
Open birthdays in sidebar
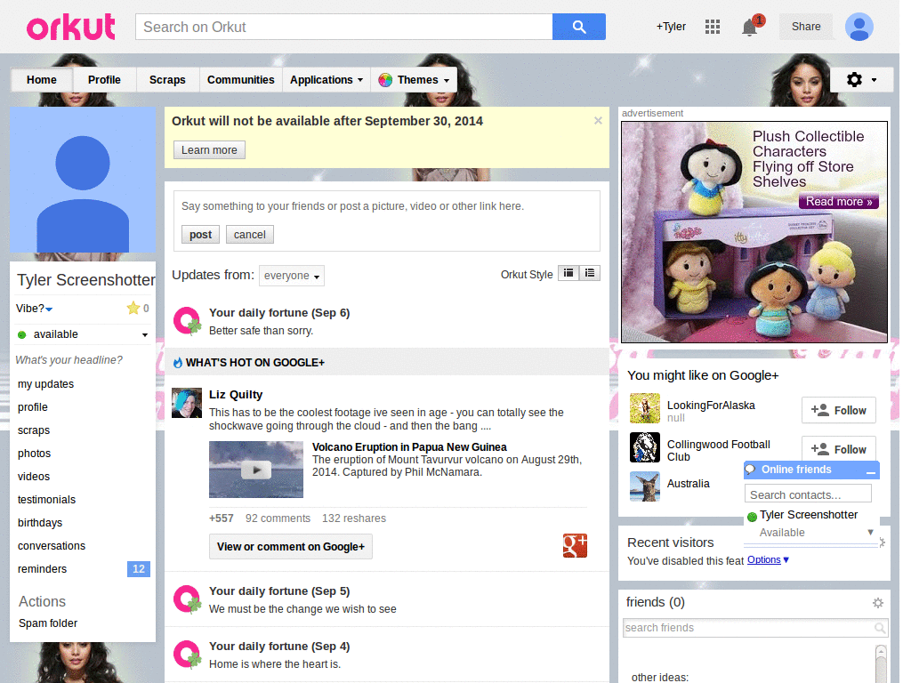pos(40,523)
